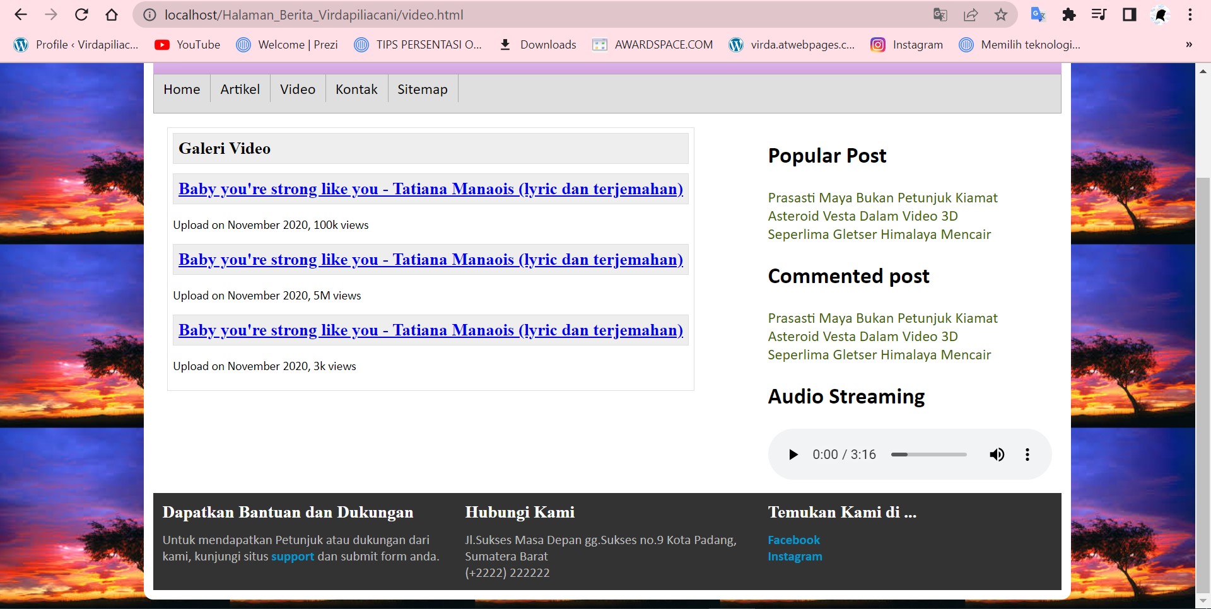
Task: Bookmark this page with star icon
Action: coord(1001,14)
